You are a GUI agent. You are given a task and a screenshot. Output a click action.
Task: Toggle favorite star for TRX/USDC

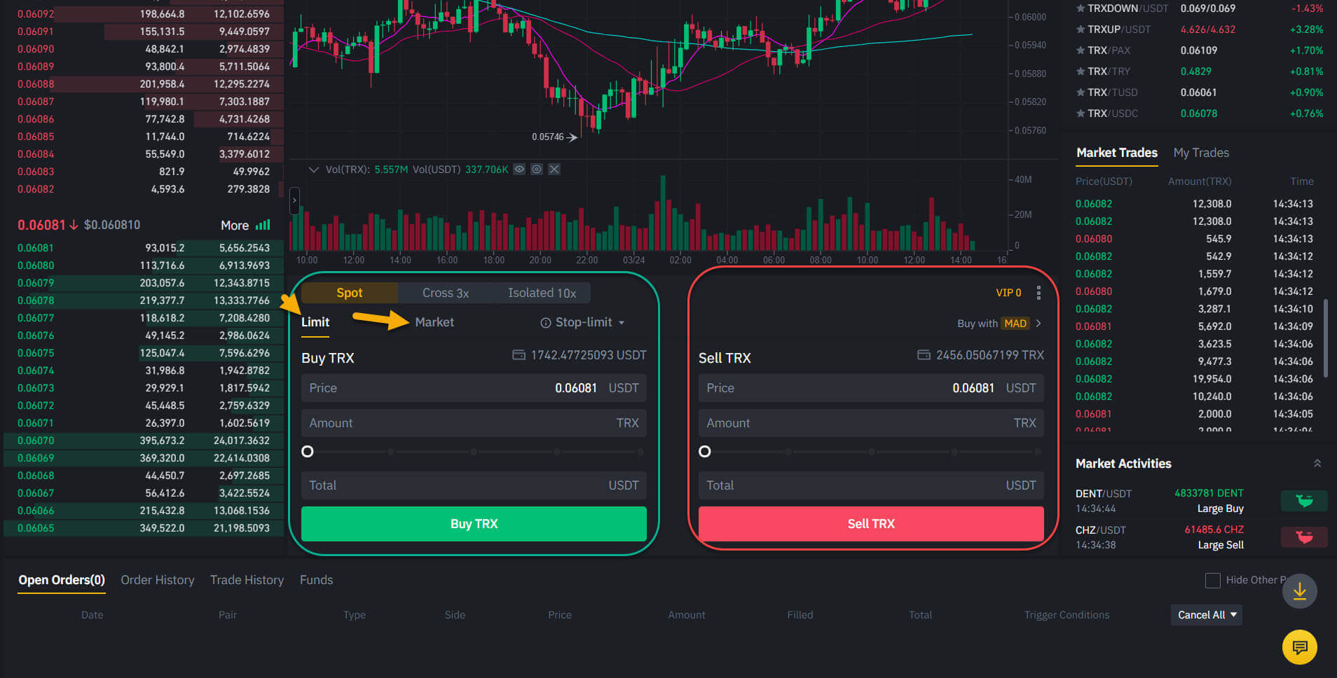(1081, 113)
